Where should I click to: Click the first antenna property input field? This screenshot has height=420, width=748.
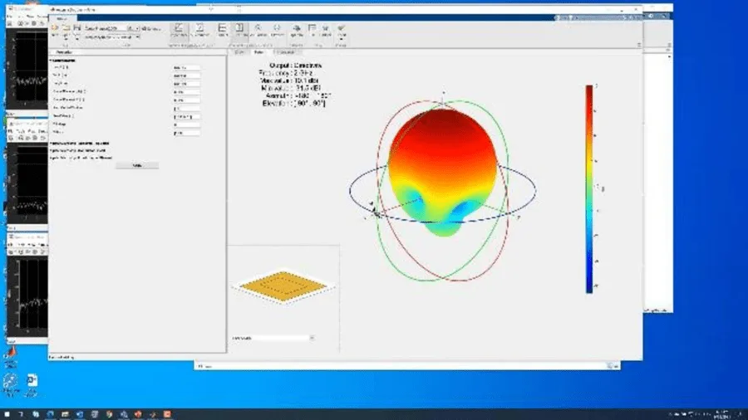186,67
